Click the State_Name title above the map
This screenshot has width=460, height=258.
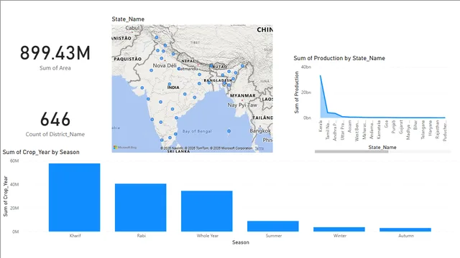point(128,19)
